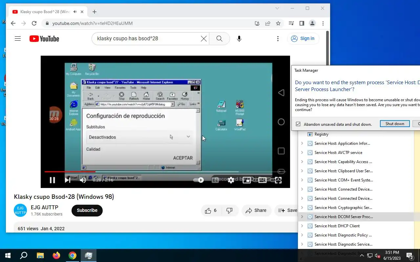This screenshot has height=262, width=420.
Task: Open Firefox from taskbar
Action: pos(56,255)
